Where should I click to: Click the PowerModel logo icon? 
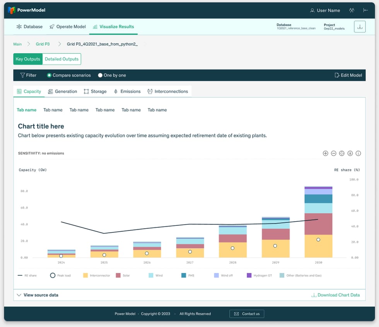[11, 10]
